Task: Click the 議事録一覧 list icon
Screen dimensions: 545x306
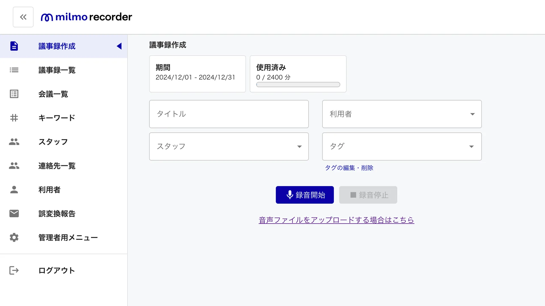Action: [14, 70]
